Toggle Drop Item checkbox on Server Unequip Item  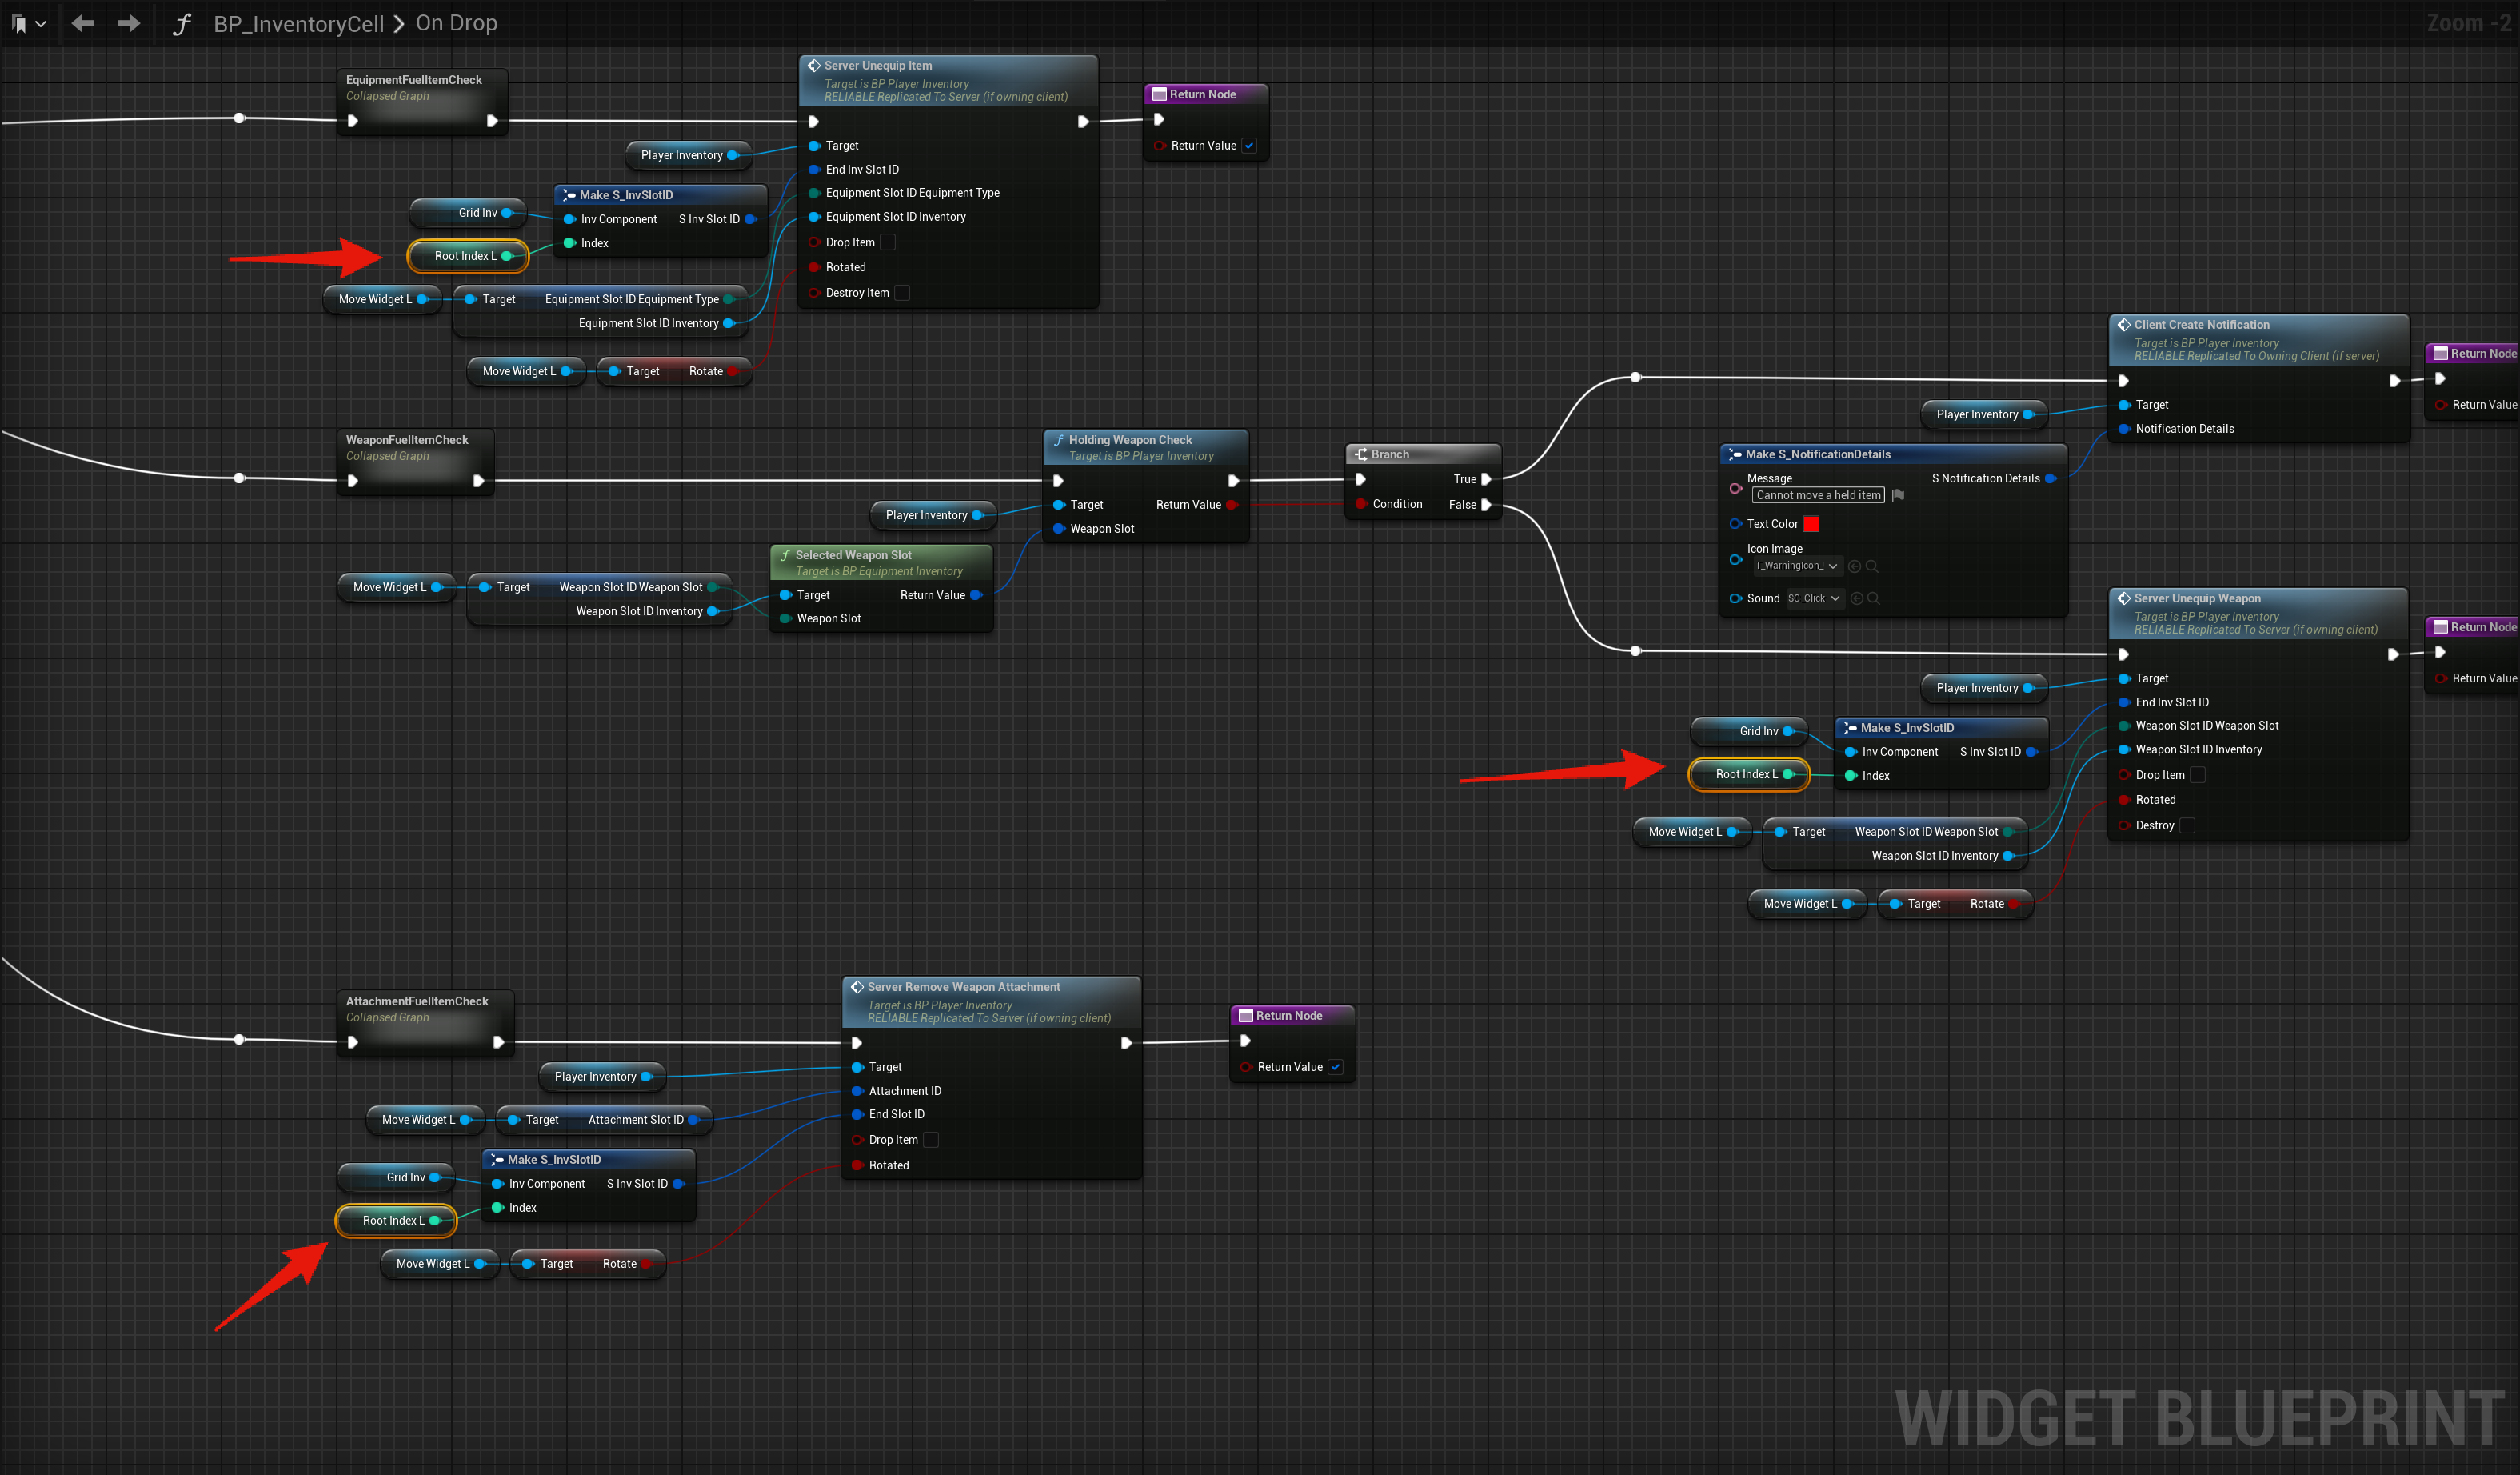887,242
